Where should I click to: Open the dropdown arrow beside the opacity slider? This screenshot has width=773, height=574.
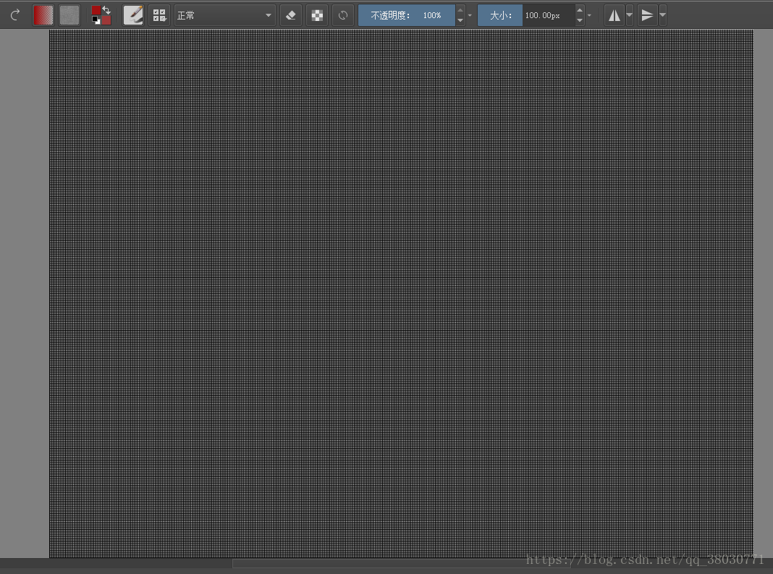470,15
